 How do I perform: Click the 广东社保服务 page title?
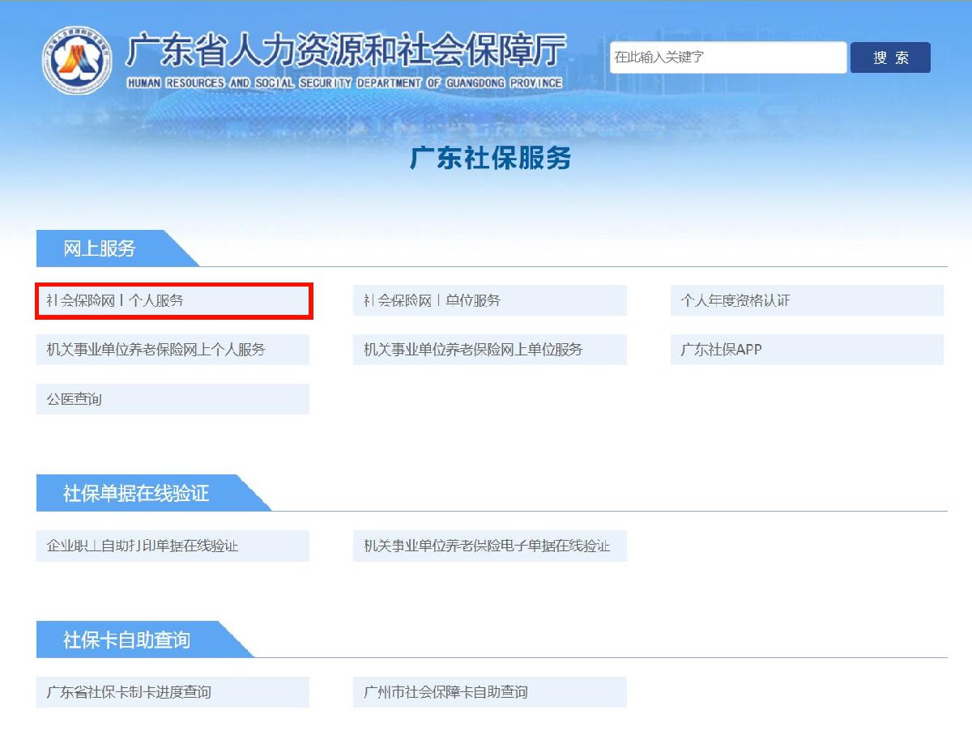point(490,158)
